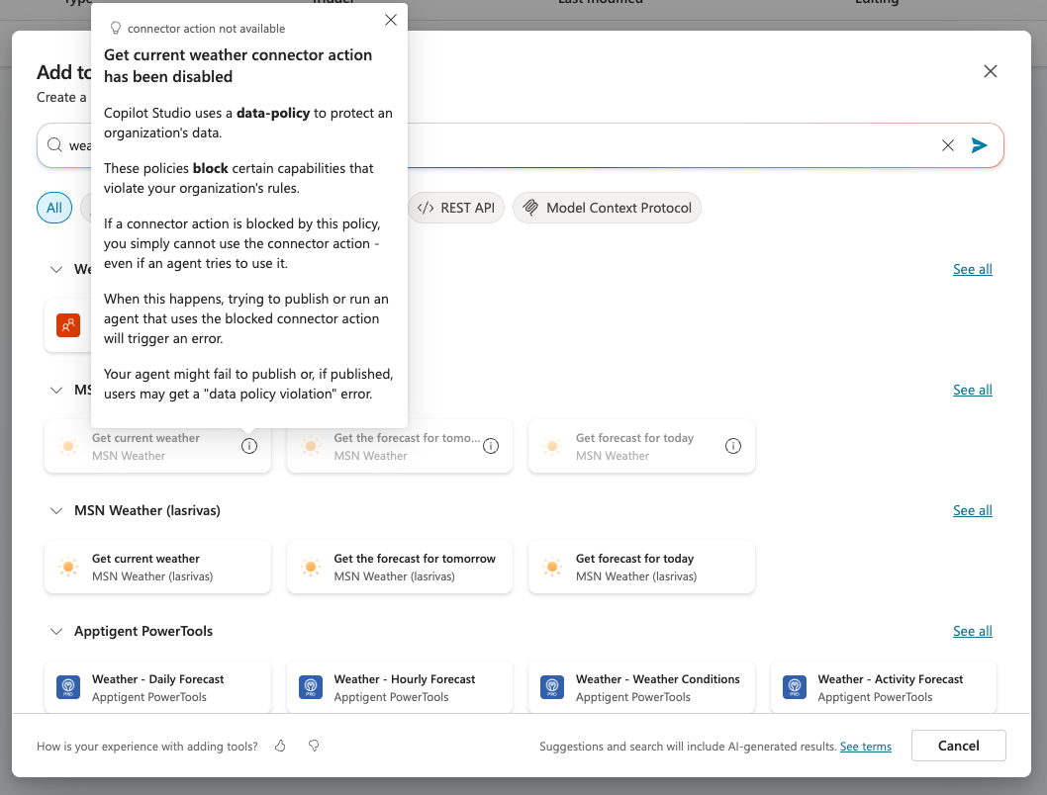Collapse the MSN Weather (lasrivas) section

(56, 511)
